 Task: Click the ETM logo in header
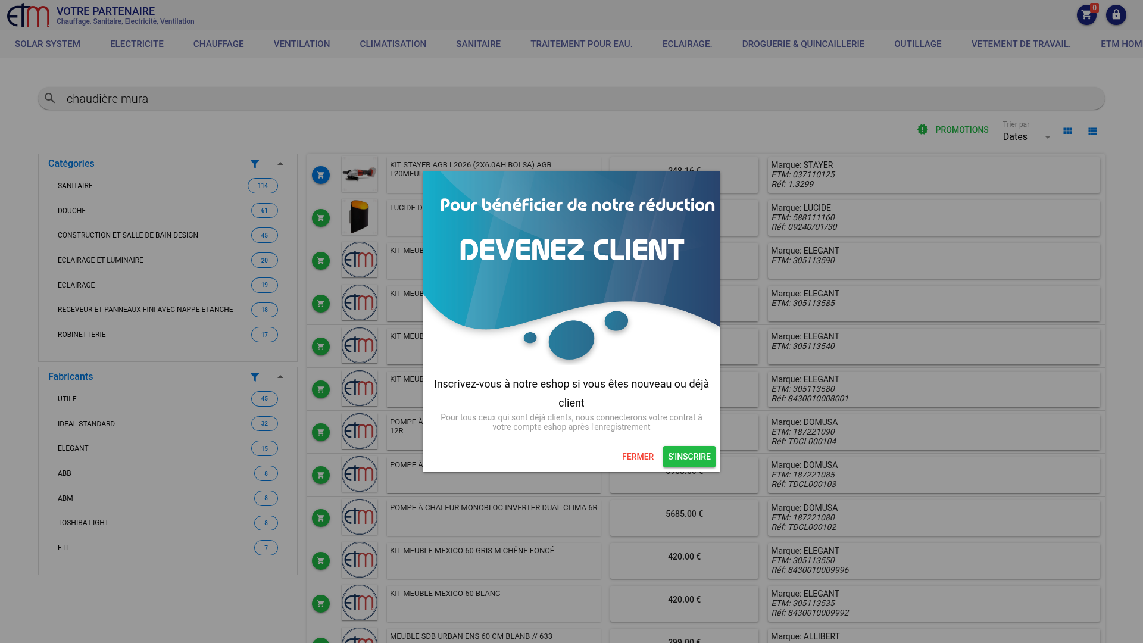[x=28, y=15]
